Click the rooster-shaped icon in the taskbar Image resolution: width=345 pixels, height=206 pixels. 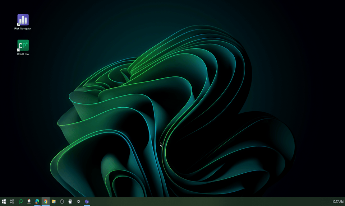[x=29, y=201]
